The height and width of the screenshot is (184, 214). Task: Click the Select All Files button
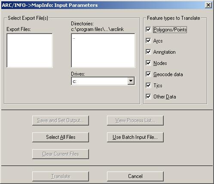click(x=61, y=137)
